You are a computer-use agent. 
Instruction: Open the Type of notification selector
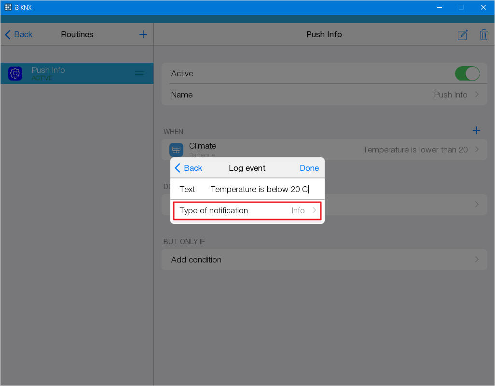(247, 211)
